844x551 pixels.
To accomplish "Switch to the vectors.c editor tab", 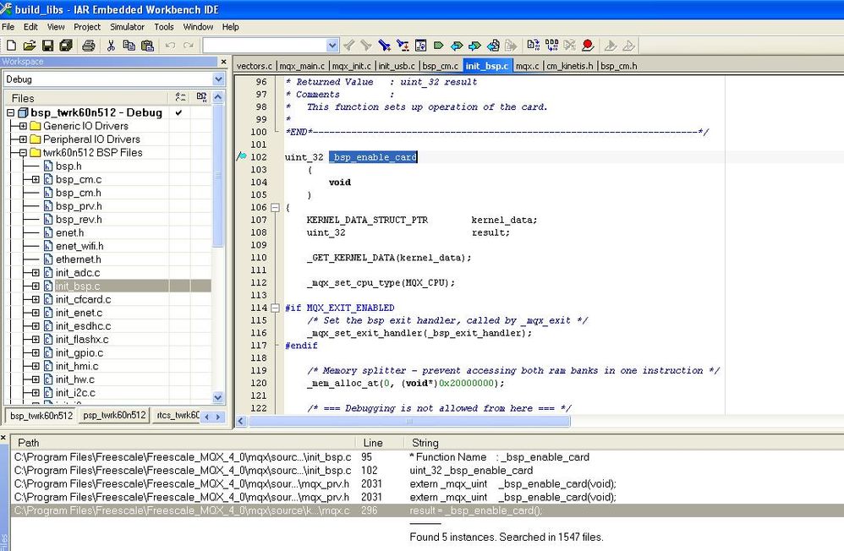I will [255, 66].
